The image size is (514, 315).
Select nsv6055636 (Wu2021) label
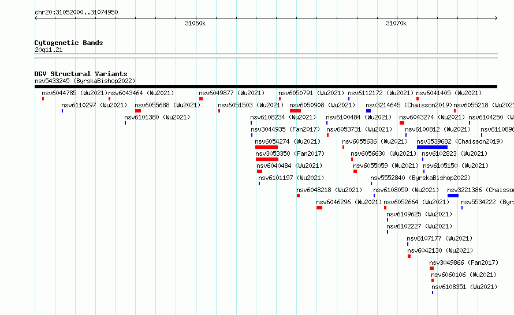point(375,141)
